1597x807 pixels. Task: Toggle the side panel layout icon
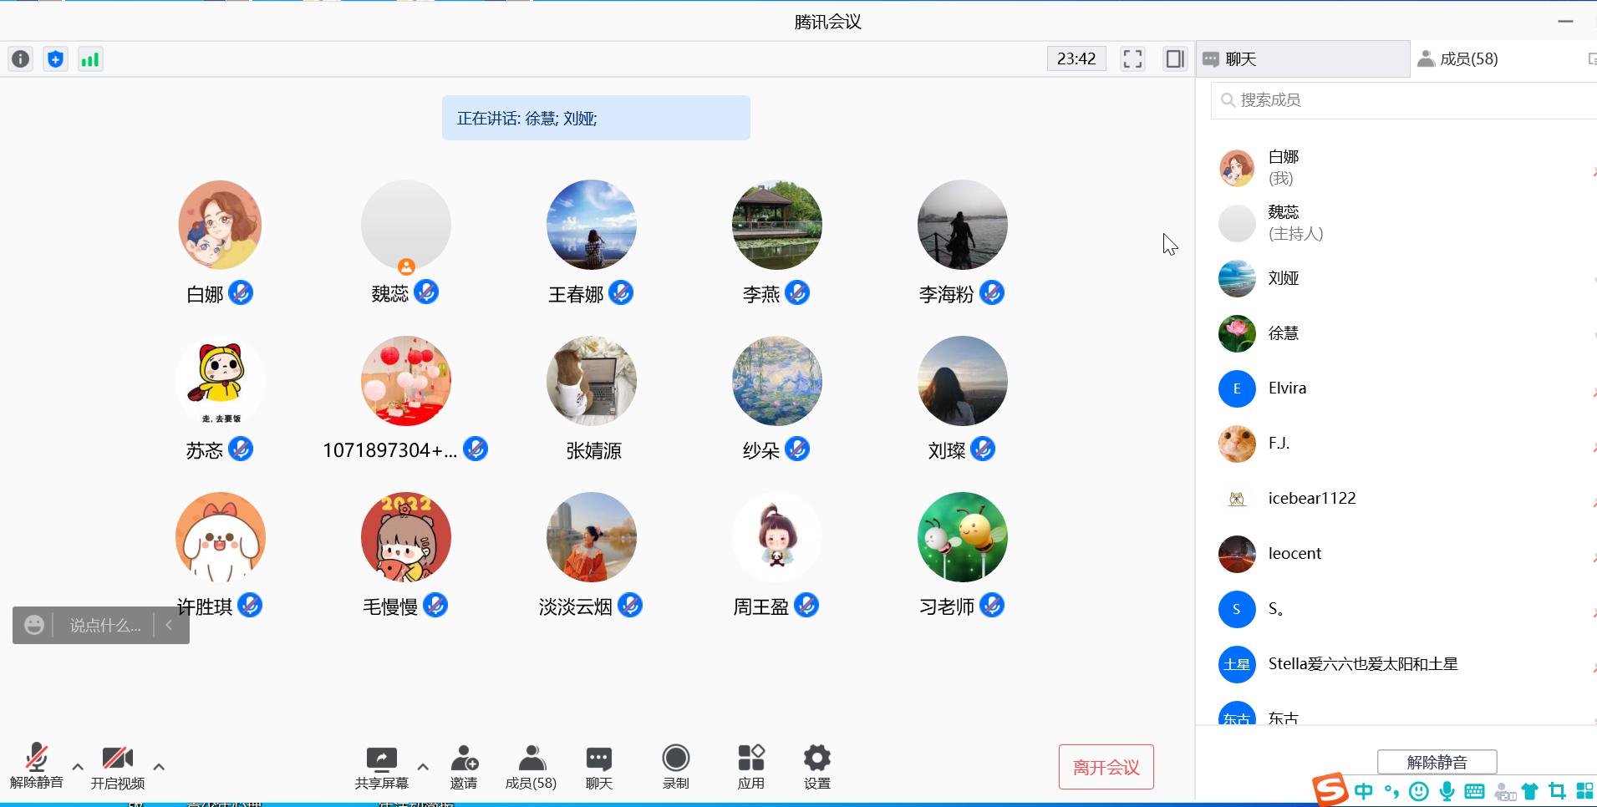1175,59
